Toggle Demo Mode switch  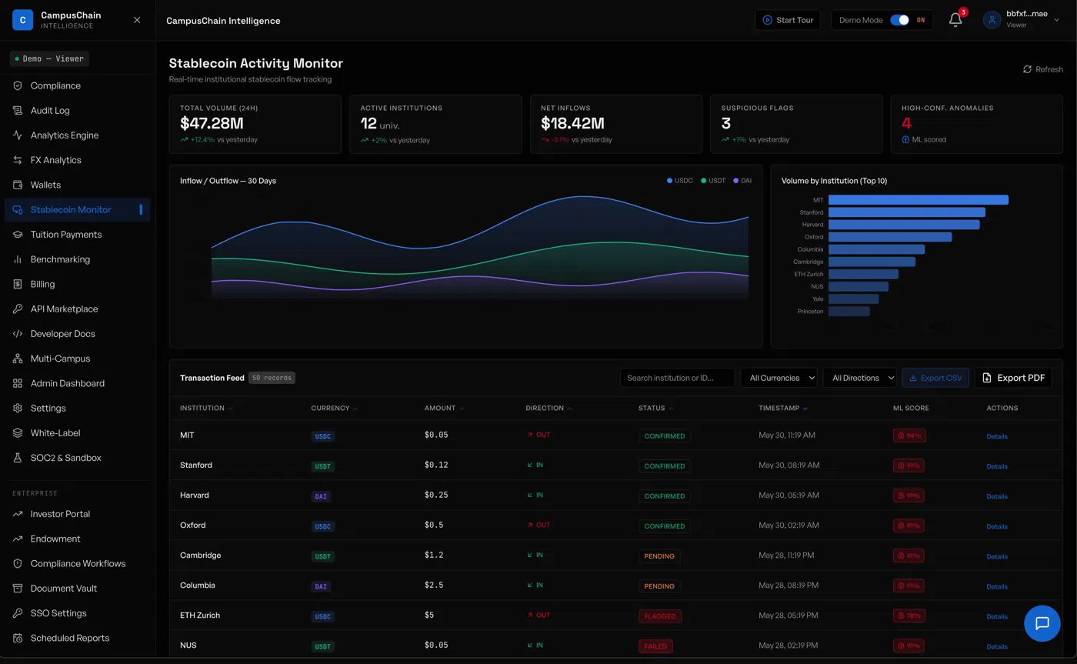click(x=899, y=20)
